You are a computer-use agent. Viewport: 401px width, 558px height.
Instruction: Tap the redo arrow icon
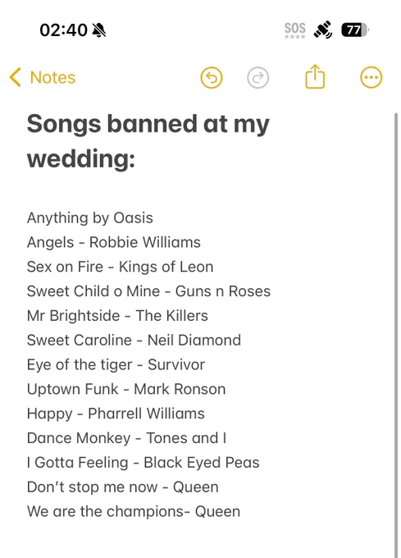[x=257, y=78]
